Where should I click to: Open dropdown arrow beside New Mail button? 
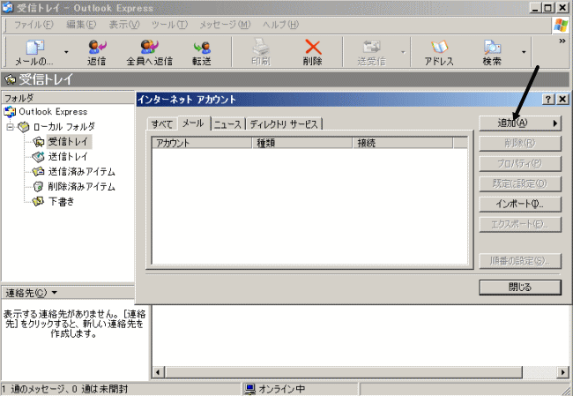66,52
